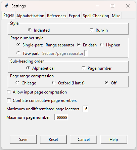Open the Spell Checking tab
Screen dimensions: 137x150
96,16
